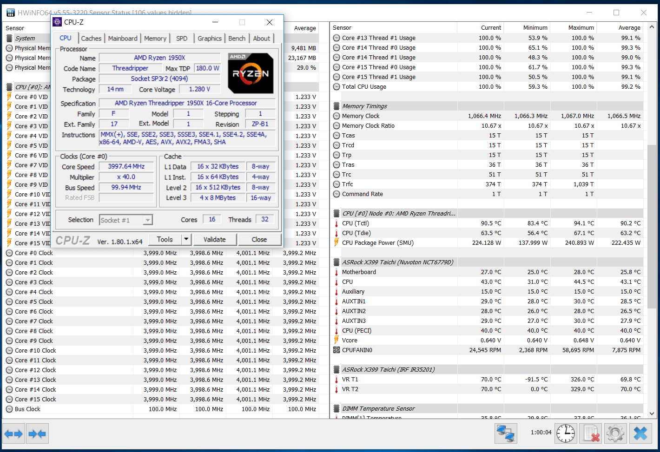Click the expand columns arrows button in HWiNFO
The image size is (660, 452).
(13, 434)
